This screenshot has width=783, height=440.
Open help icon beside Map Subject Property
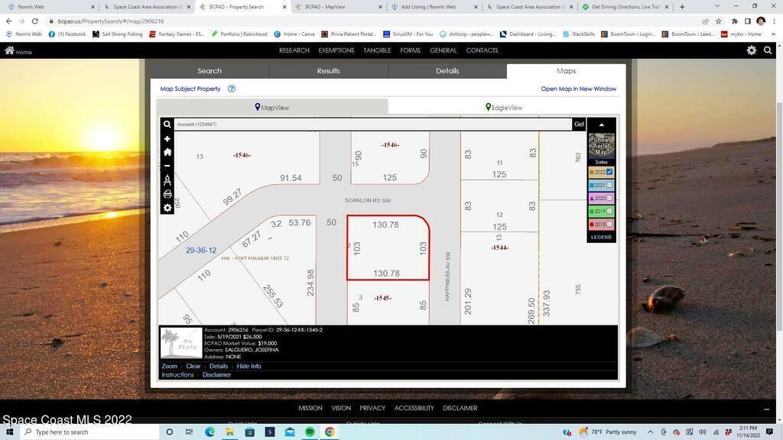[x=231, y=89]
